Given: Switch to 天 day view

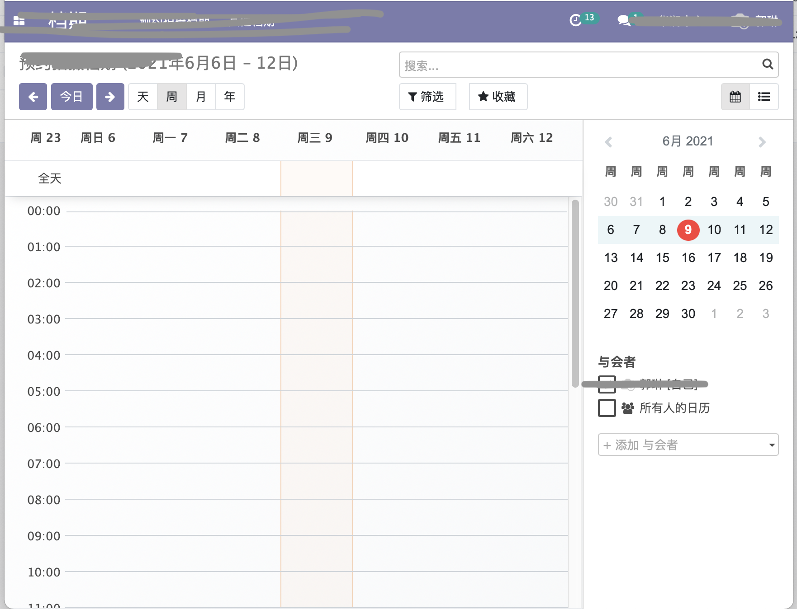Looking at the screenshot, I should point(143,97).
